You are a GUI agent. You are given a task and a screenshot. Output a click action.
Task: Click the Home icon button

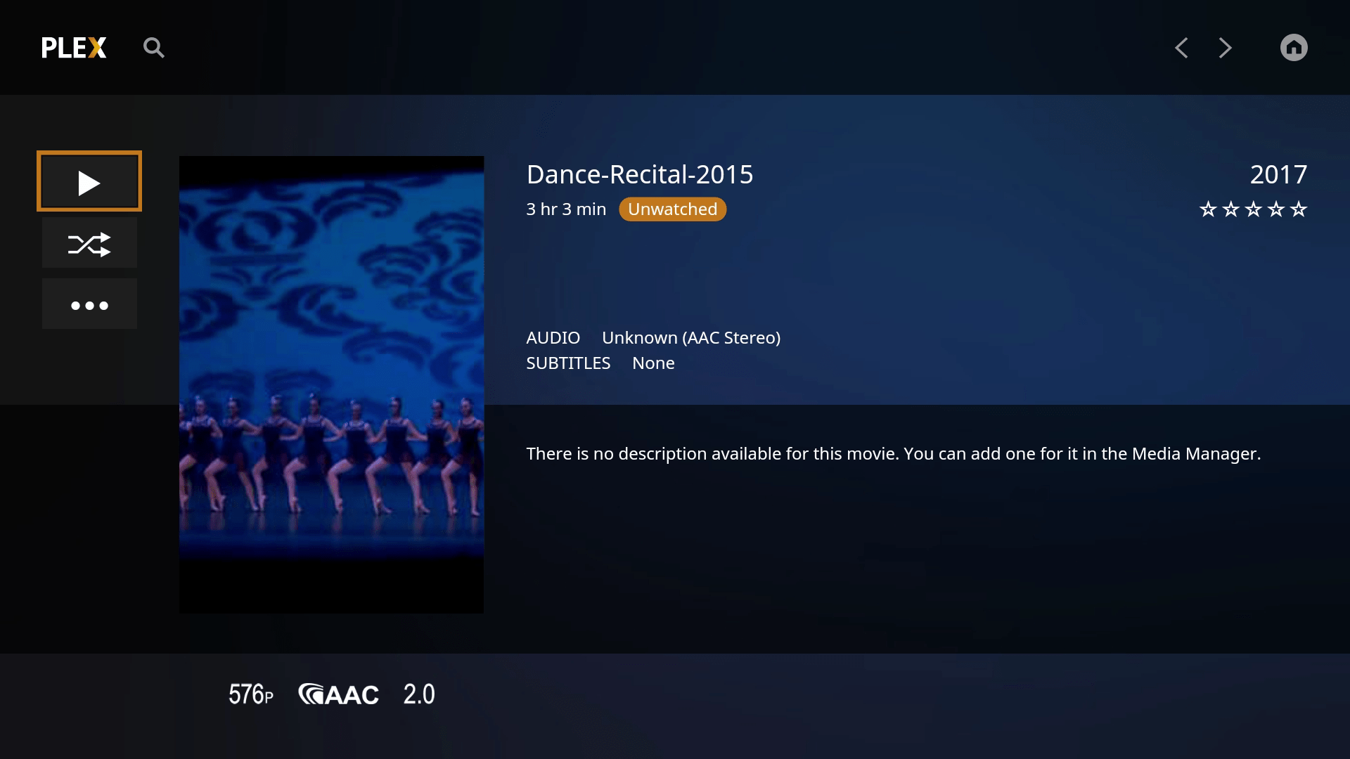[1293, 48]
